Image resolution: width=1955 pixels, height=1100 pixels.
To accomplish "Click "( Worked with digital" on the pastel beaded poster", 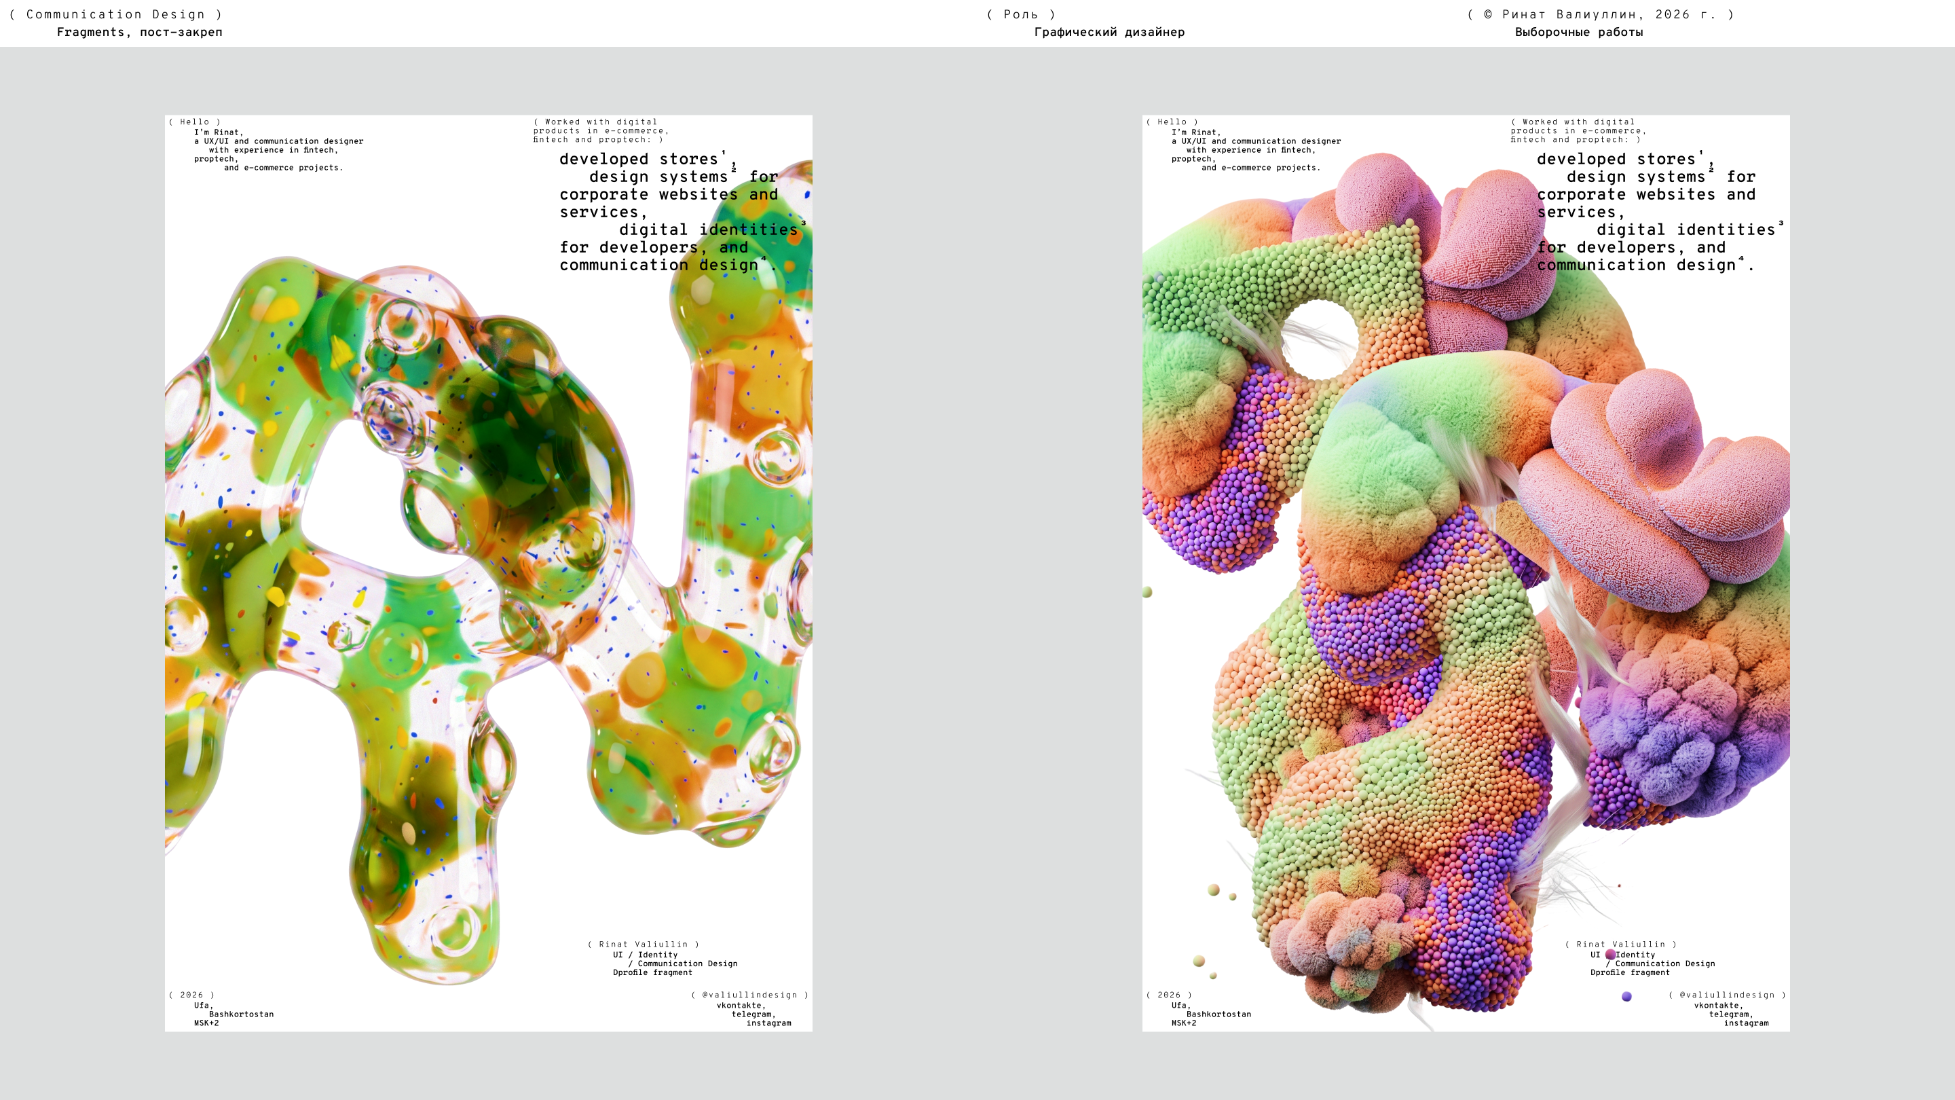I will (x=1573, y=122).
